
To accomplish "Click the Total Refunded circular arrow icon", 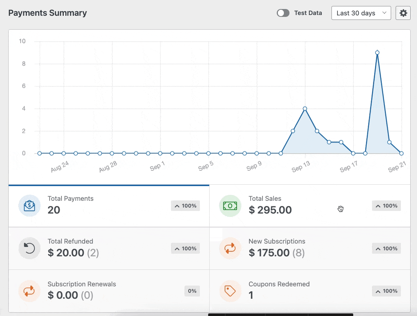I will click(29, 248).
